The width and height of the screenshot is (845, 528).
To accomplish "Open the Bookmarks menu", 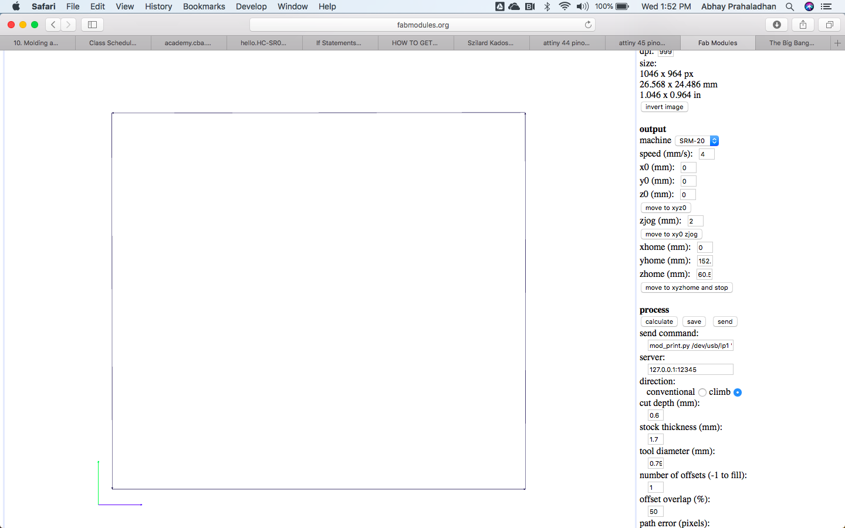I will pos(204,6).
